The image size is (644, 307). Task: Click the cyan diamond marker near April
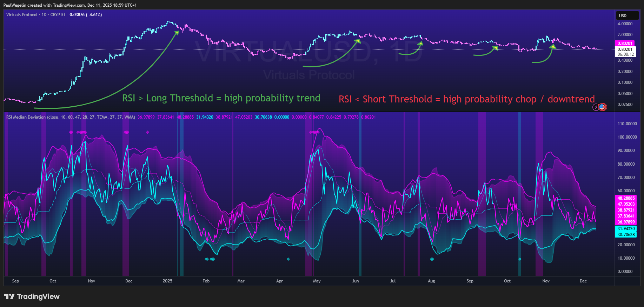[x=288, y=259]
